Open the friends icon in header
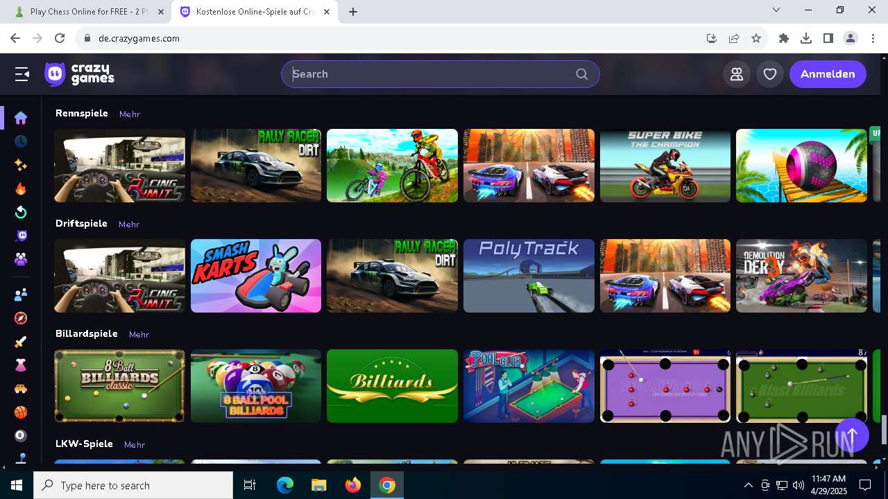The height and width of the screenshot is (499, 888). (737, 74)
